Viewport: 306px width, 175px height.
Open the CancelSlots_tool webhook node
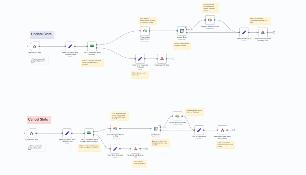(31, 133)
